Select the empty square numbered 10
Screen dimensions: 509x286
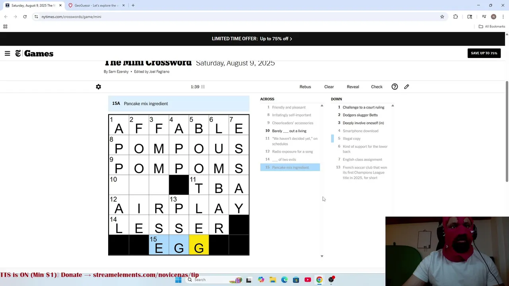coord(119,185)
